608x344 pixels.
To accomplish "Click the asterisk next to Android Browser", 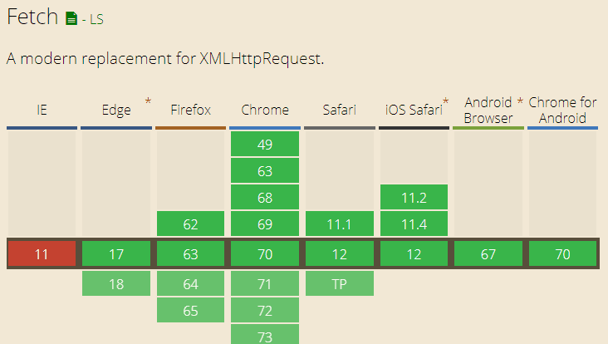I will tap(520, 101).
